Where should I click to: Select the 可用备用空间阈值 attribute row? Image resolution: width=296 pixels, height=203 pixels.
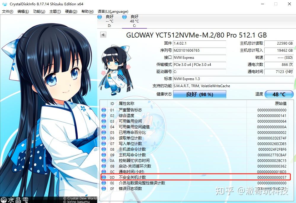[194, 127]
